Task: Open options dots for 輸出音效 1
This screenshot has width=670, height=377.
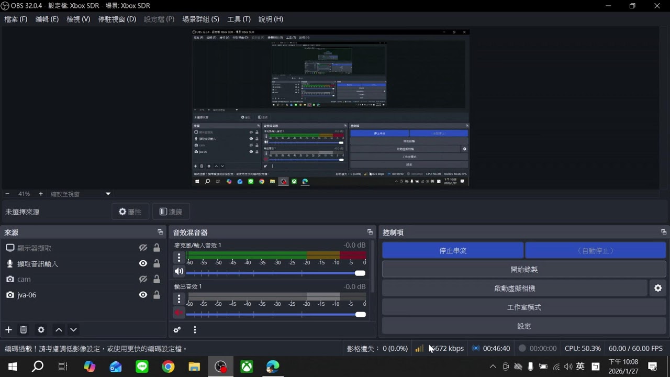Action: coord(179,299)
